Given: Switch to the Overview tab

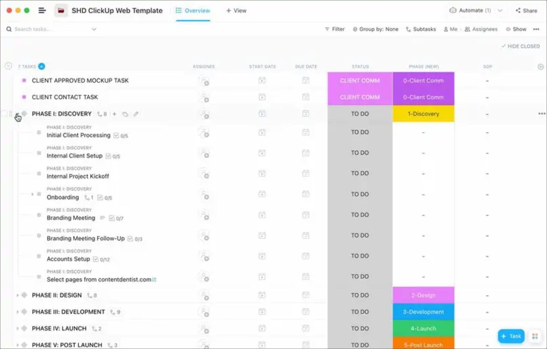Looking at the screenshot, I should (193, 11).
